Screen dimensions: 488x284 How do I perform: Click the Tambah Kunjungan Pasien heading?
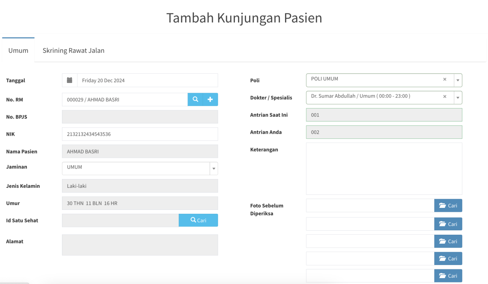[x=244, y=18]
